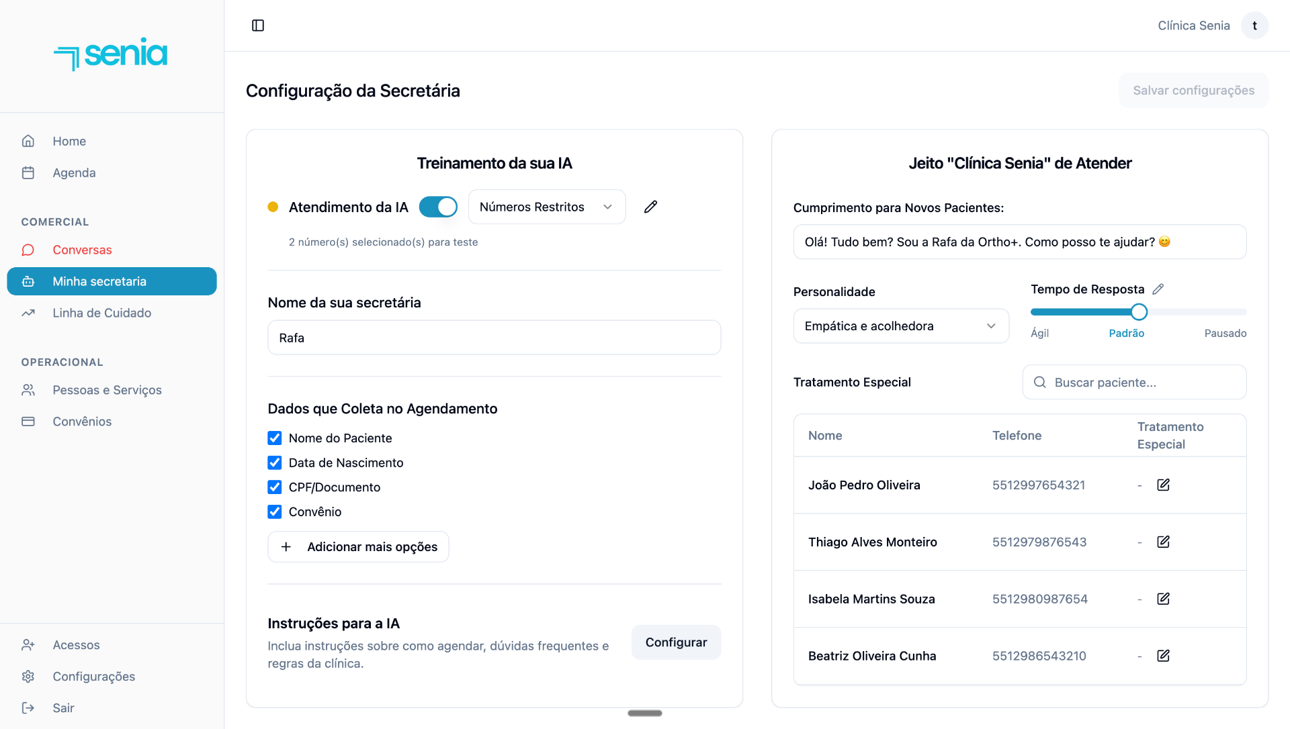Click the Senia logo

[x=111, y=54]
